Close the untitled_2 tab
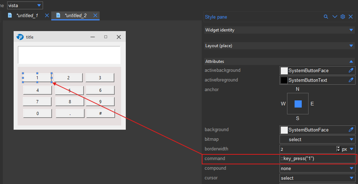 95,15
